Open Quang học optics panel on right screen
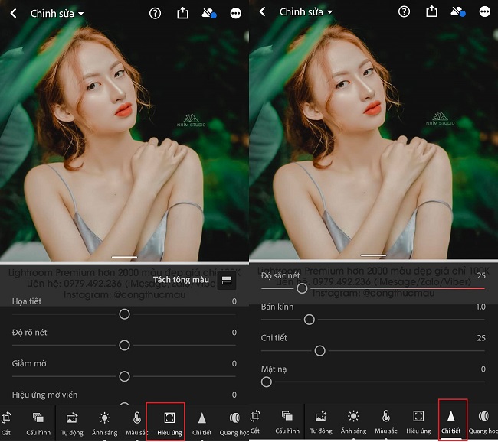 click(483, 421)
